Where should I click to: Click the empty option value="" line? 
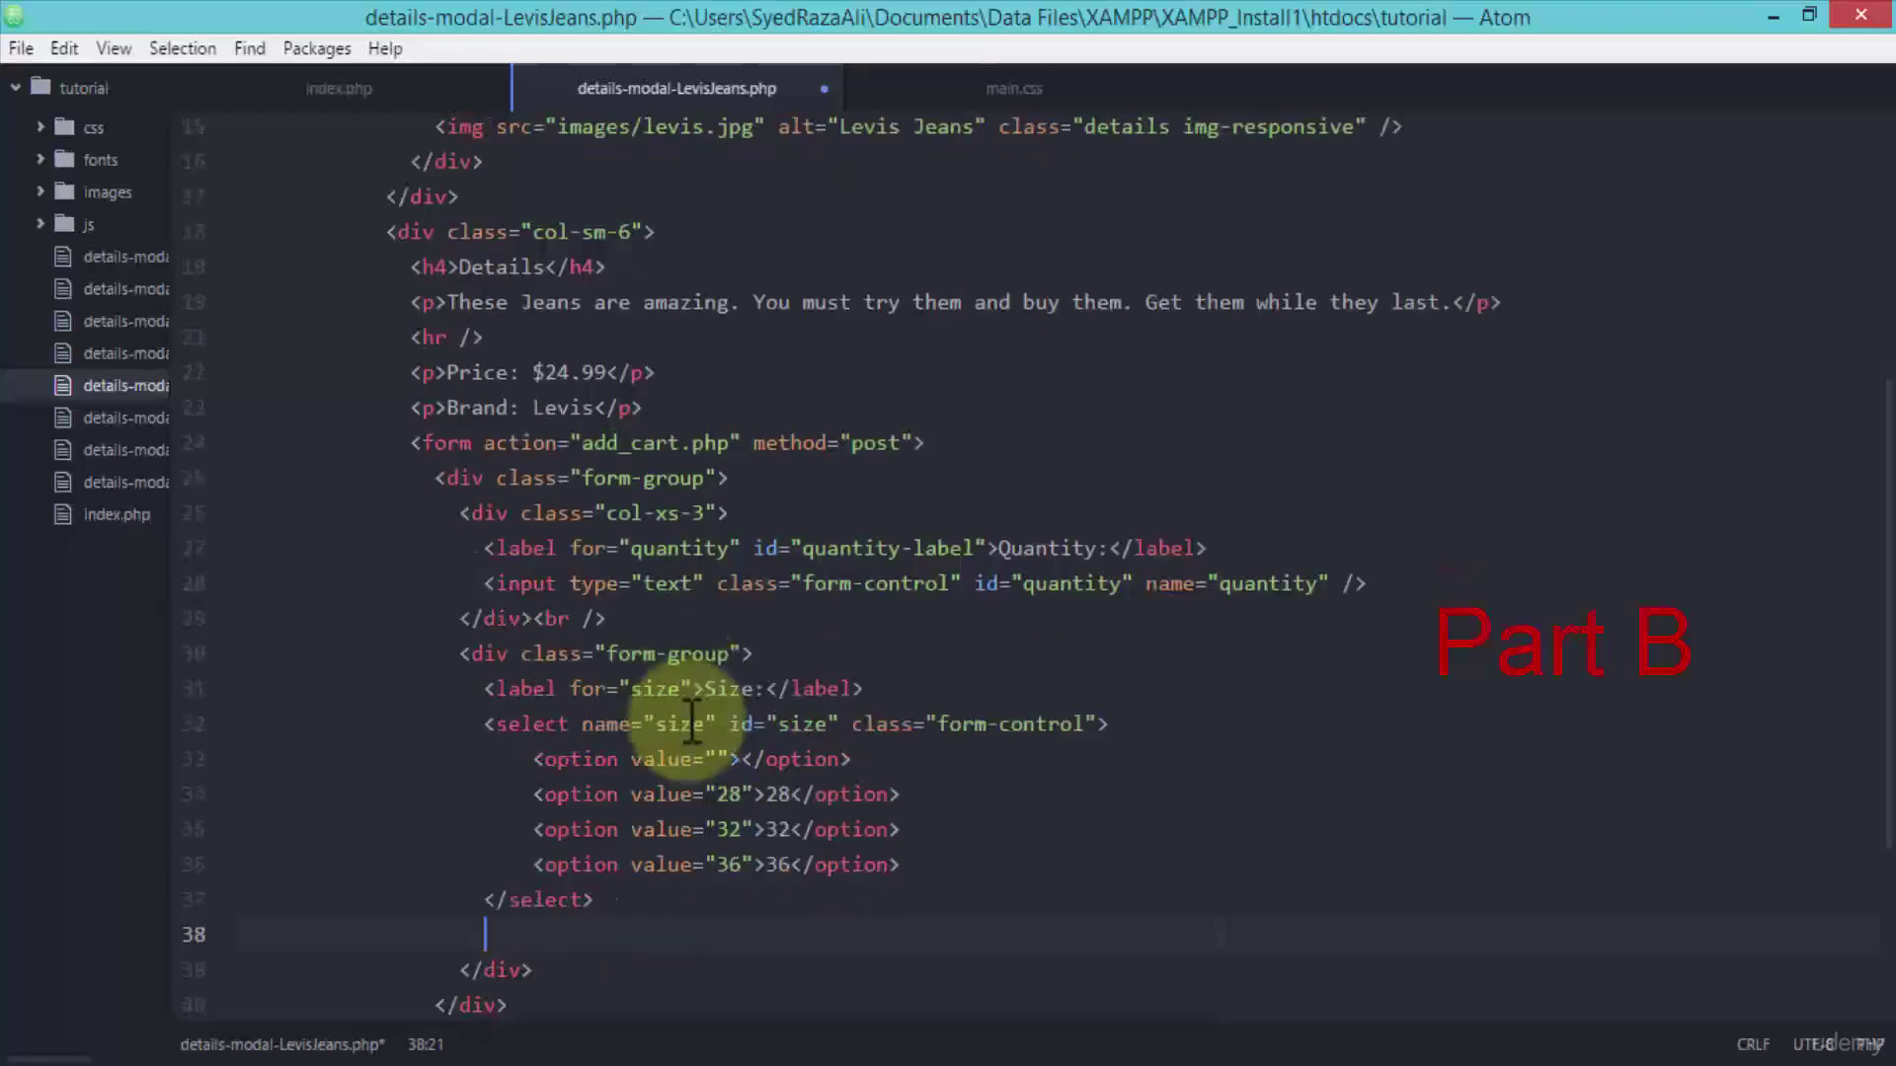pyautogui.click(x=691, y=760)
